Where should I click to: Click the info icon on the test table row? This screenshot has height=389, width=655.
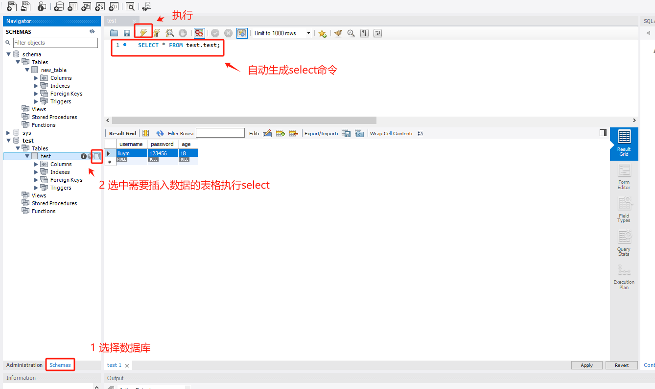(x=84, y=156)
